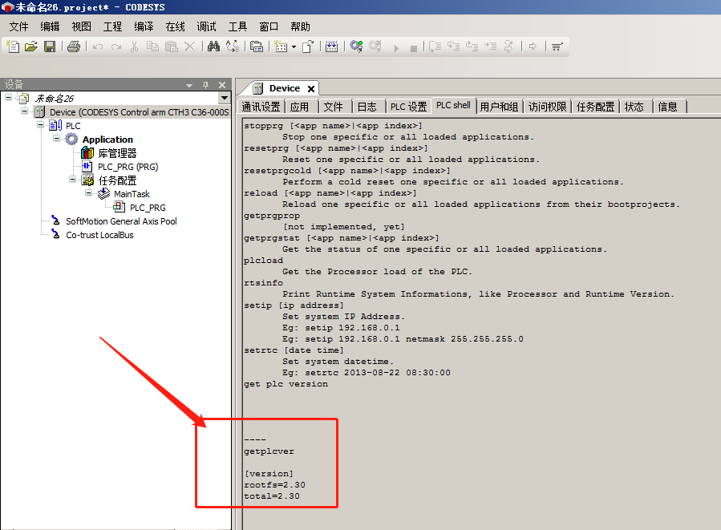The height and width of the screenshot is (530, 721).
Task: Open the 编辑 menu
Action: [x=50, y=26]
